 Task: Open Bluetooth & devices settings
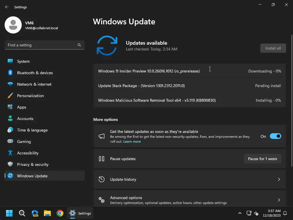pos(44,72)
